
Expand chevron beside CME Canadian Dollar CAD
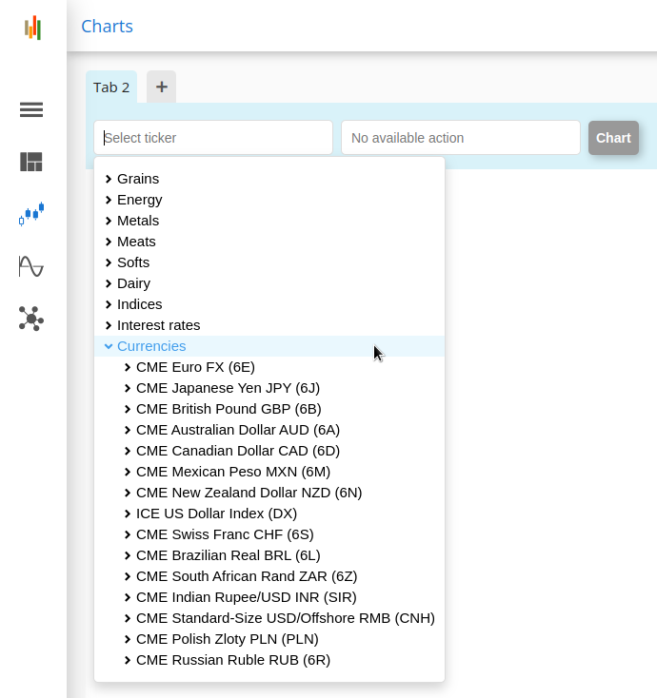(x=128, y=451)
